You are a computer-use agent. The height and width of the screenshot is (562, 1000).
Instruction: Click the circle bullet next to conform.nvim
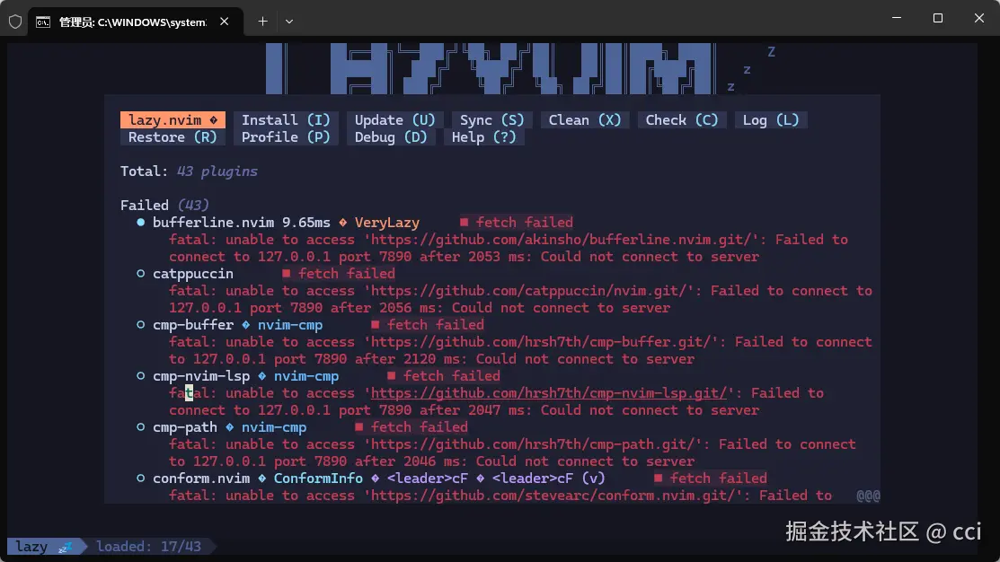(140, 478)
